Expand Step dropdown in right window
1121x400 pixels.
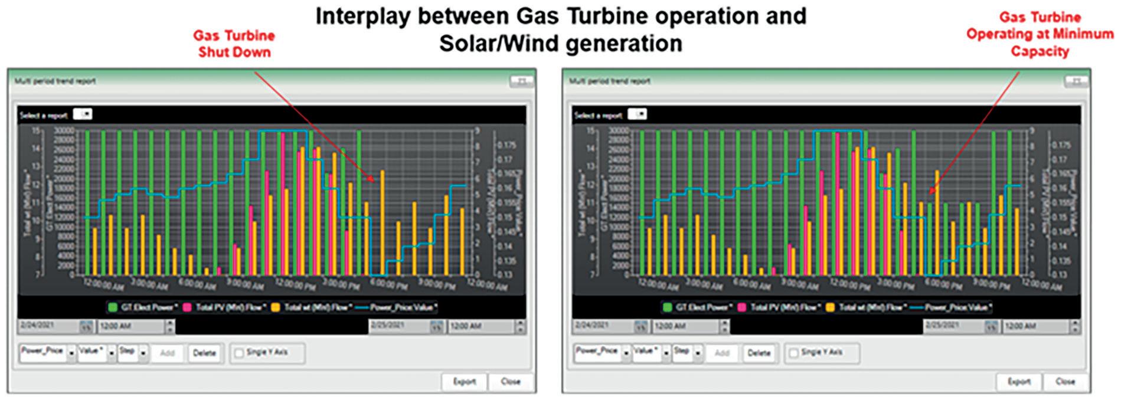698,353
